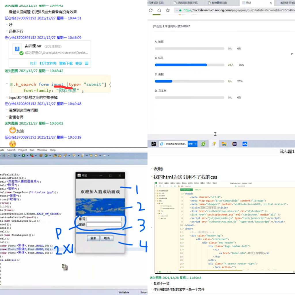Click 打开 link on the 实训课.rar file card

pyautogui.click(x=33, y=63)
